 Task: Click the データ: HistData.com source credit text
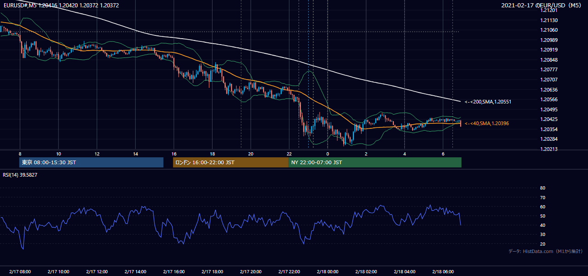546,251
